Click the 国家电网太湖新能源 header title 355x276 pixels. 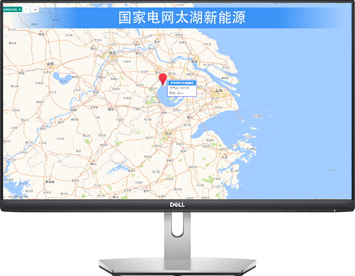point(182,18)
